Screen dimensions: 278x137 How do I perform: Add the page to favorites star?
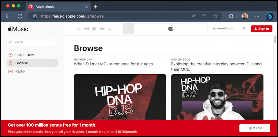click(x=215, y=16)
